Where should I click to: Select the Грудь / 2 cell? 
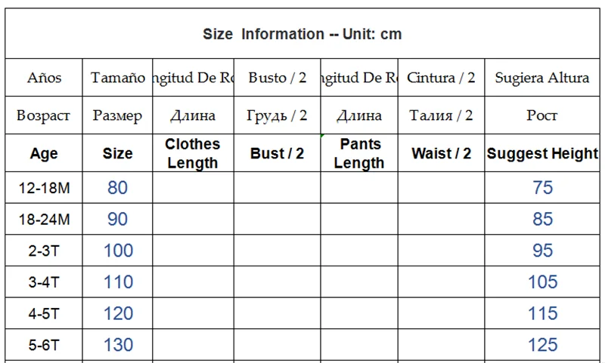(x=277, y=115)
